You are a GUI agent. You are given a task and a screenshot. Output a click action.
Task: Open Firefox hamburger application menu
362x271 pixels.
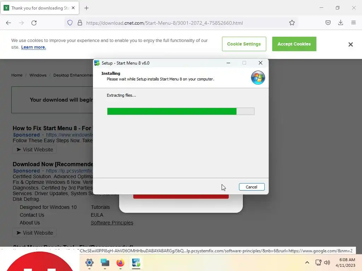pyautogui.click(x=354, y=23)
